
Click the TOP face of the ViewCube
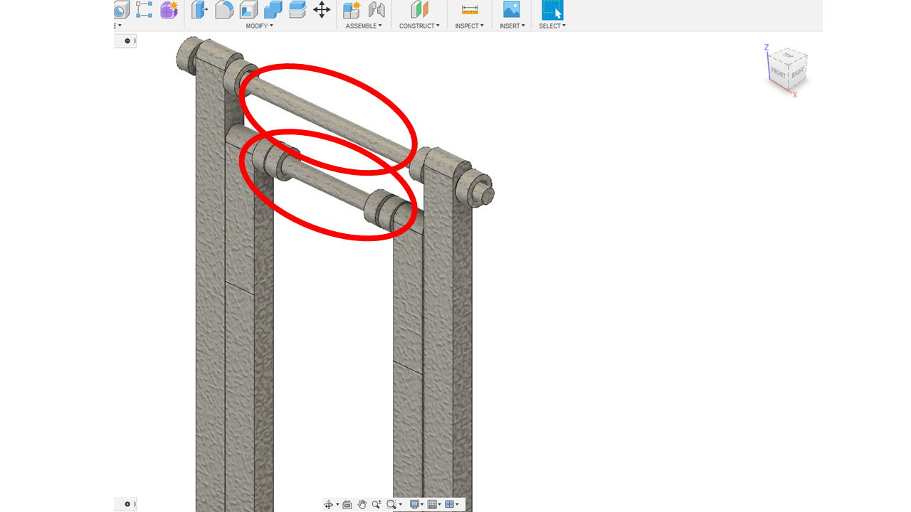[x=789, y=55]
